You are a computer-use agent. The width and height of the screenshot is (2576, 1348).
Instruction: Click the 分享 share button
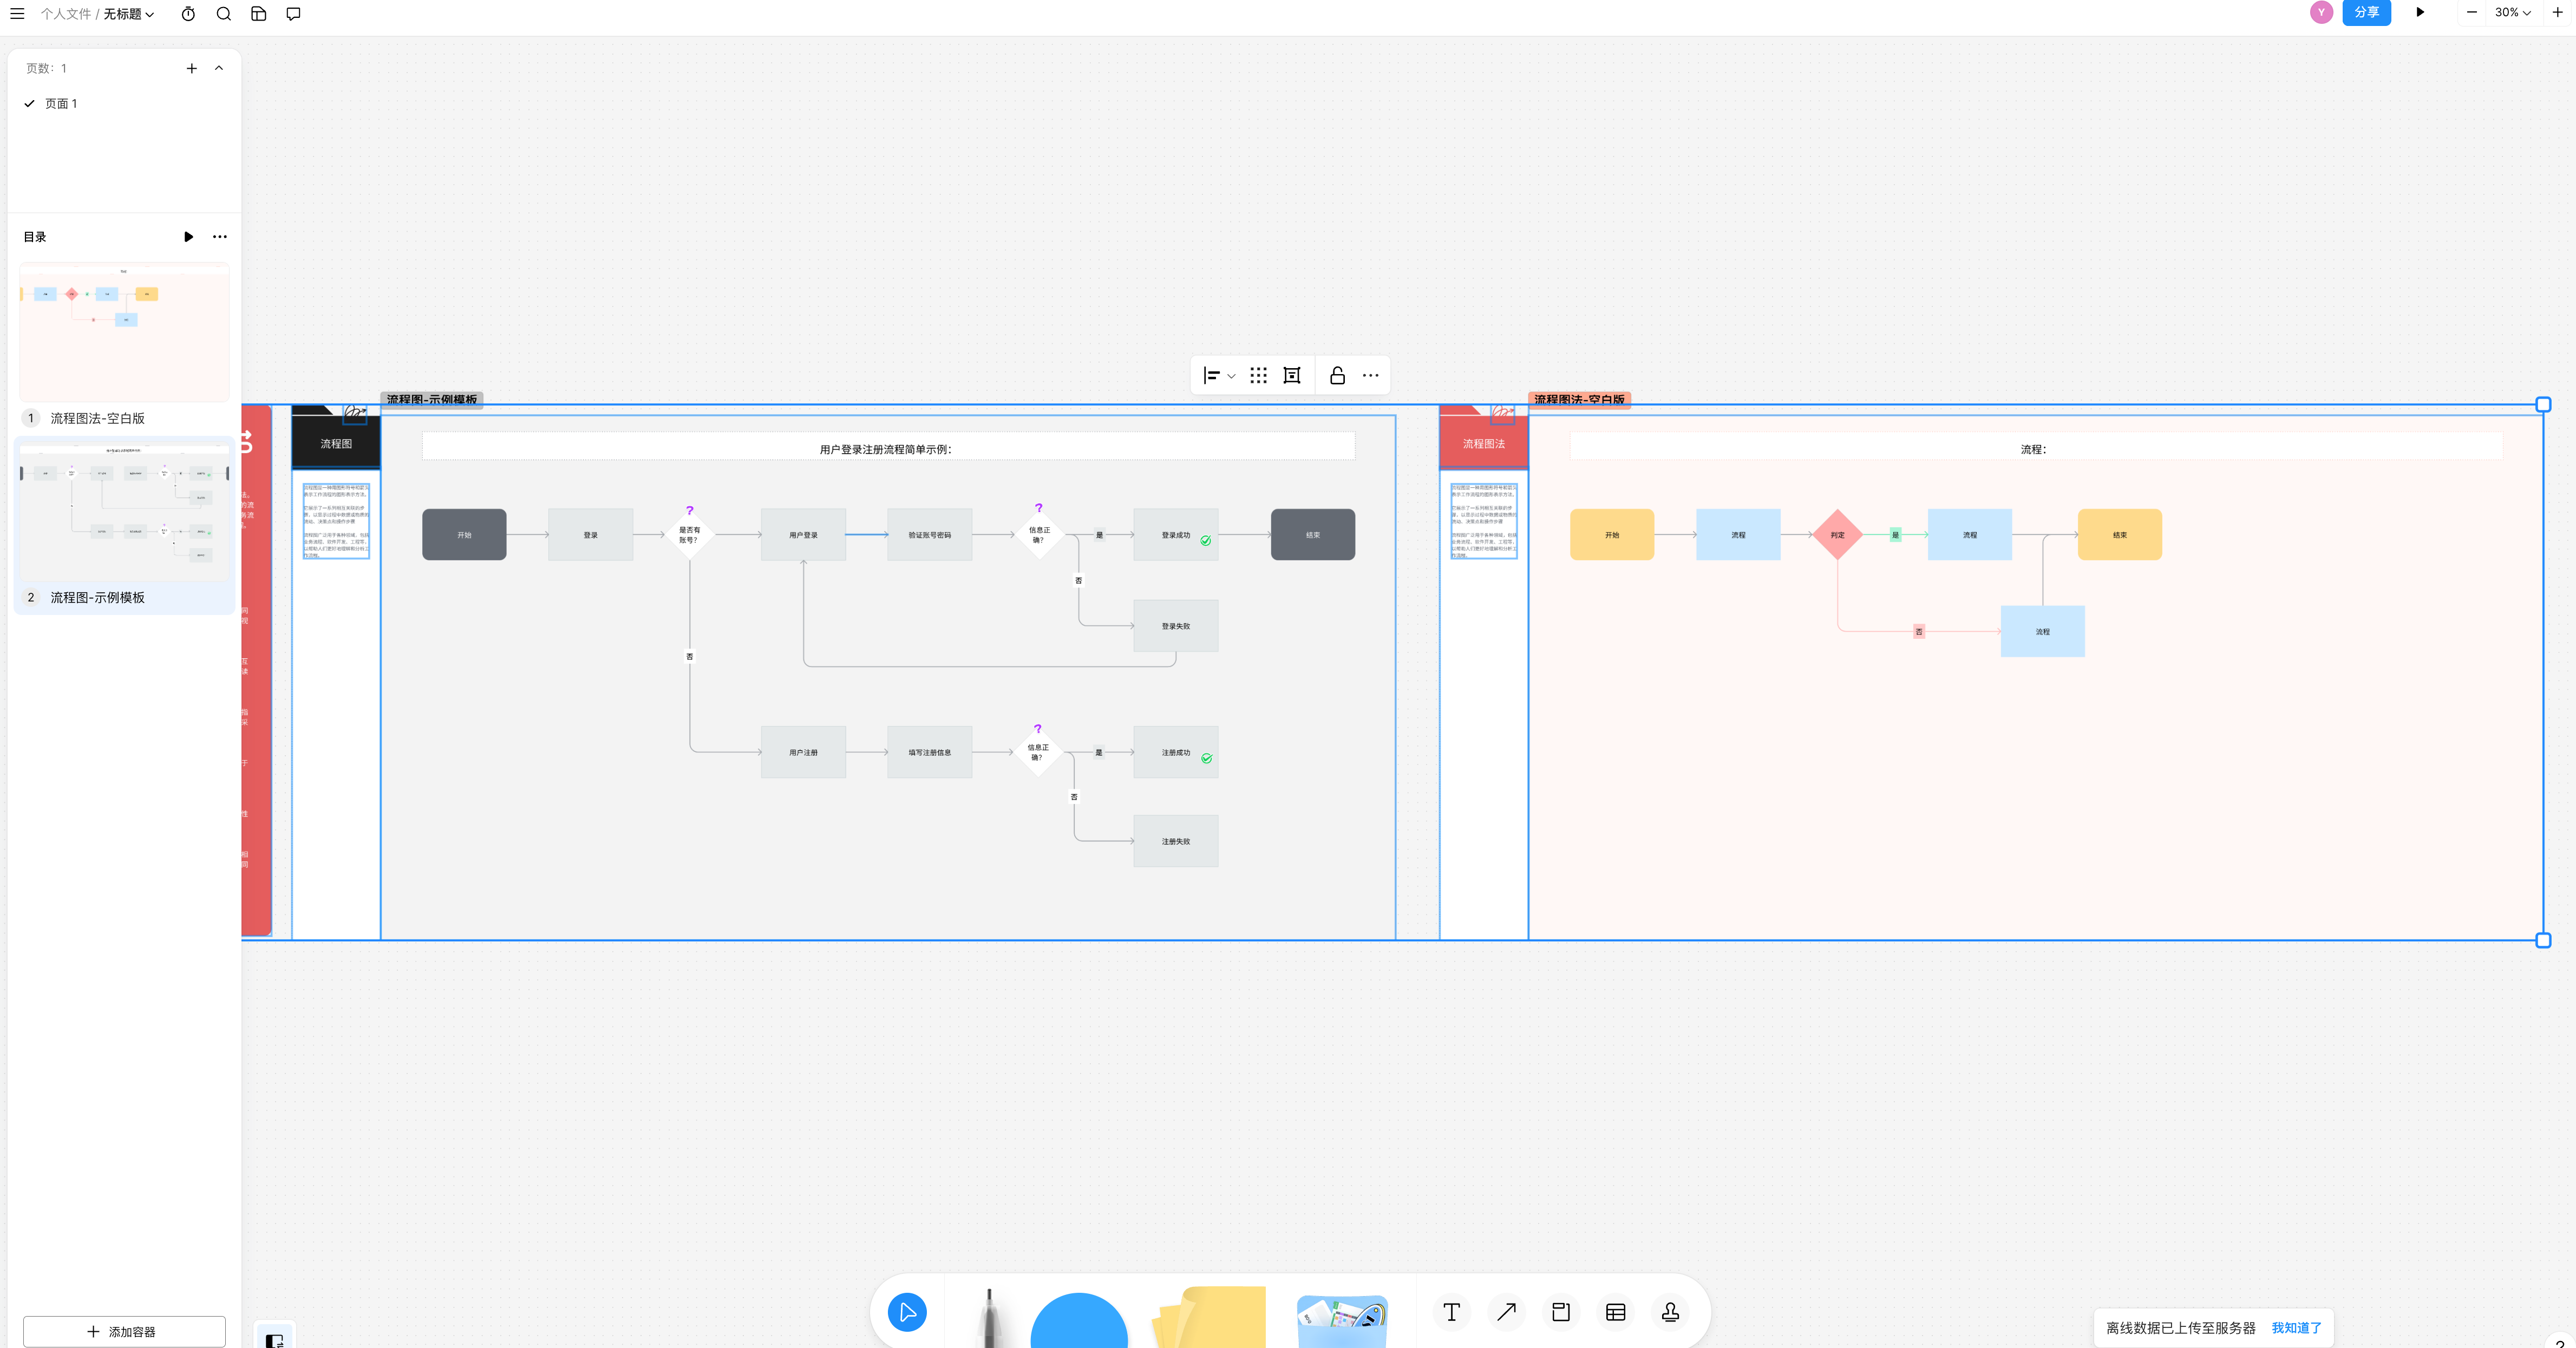point(2366,13)
